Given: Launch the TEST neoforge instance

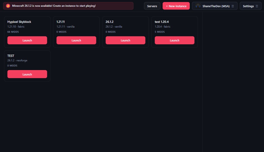Looking at the screenshot, I should click(x=27, y=74).
